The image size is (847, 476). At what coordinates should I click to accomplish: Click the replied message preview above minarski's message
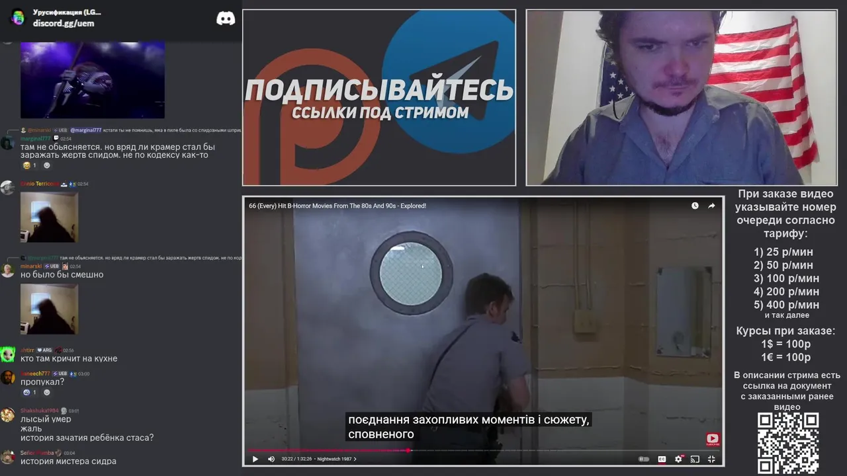tap(131, 258)
